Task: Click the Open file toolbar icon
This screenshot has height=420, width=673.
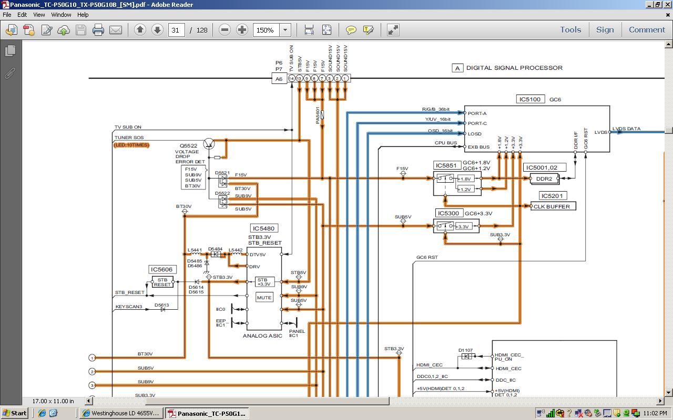Action: (11, 30)
